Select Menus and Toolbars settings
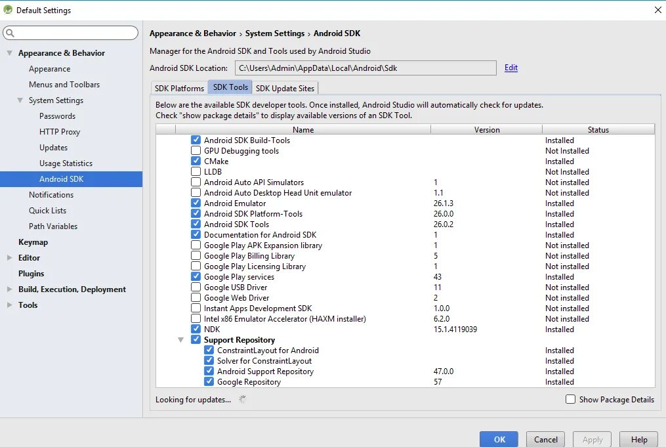 click(64, 85)
